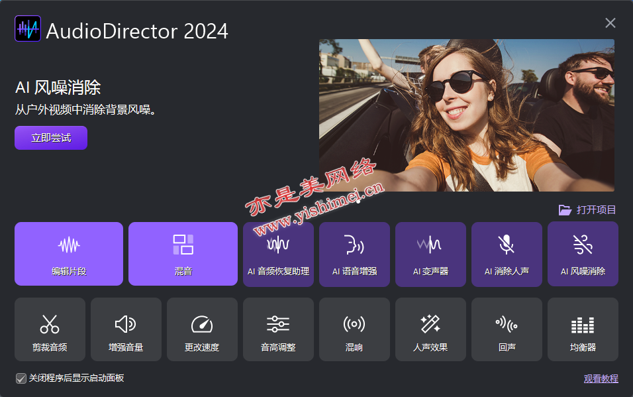Click the AI 风噪消除 heading text
The height and width of the screenshot is (397, 633).
click(x=58, y=87)
